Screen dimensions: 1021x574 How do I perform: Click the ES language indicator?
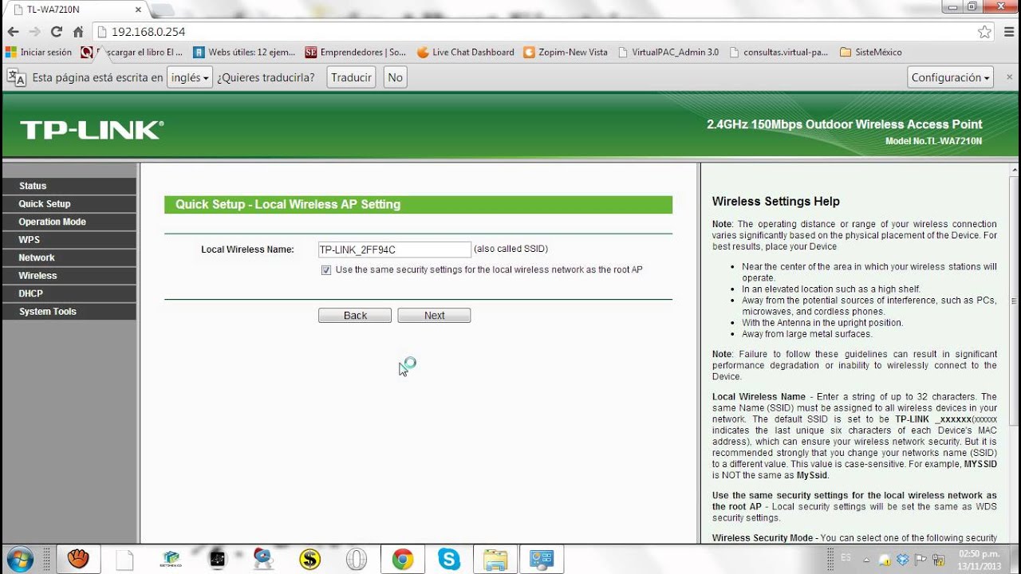(846, 556)
